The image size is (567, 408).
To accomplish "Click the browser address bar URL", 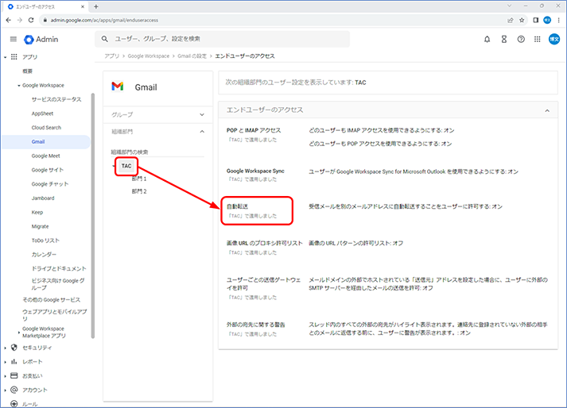I will (x=104, y=20).
